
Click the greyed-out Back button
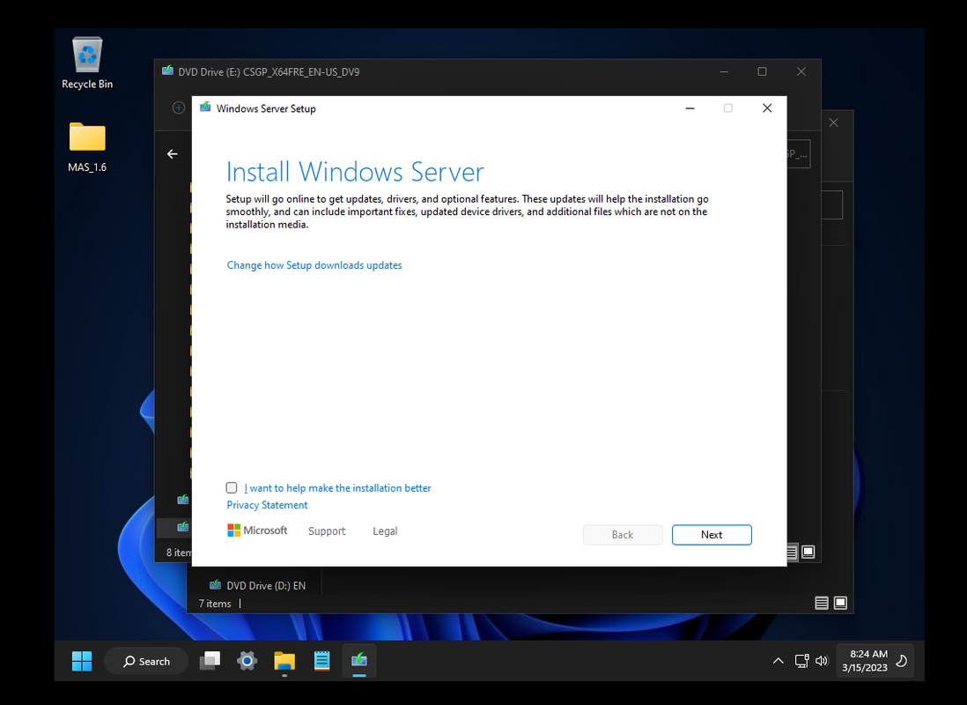point(623,535)
